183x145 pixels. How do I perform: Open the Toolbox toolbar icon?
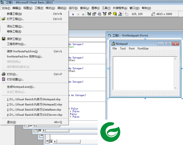coord(110,14)
